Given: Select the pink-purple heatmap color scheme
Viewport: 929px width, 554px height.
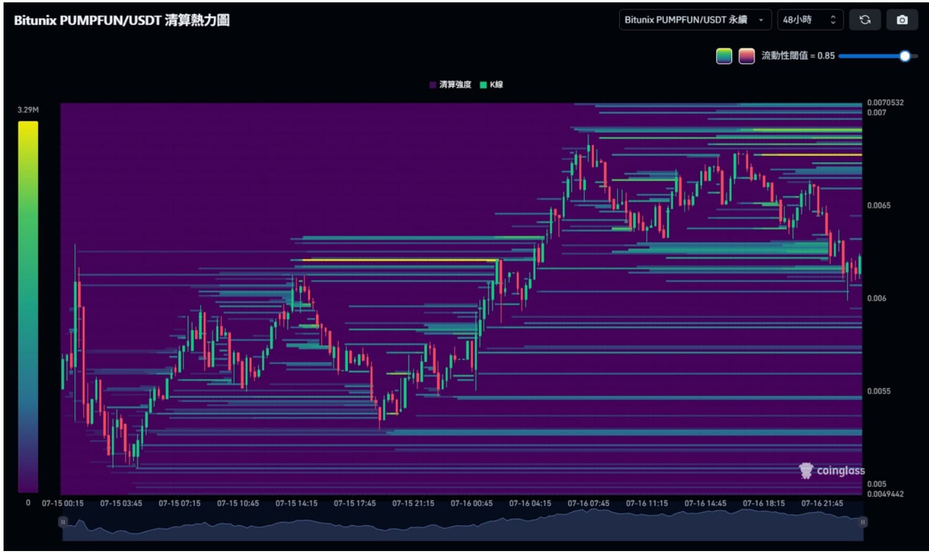Looking at the screenshot, I should pyautogui.click(x=746, y=56).
